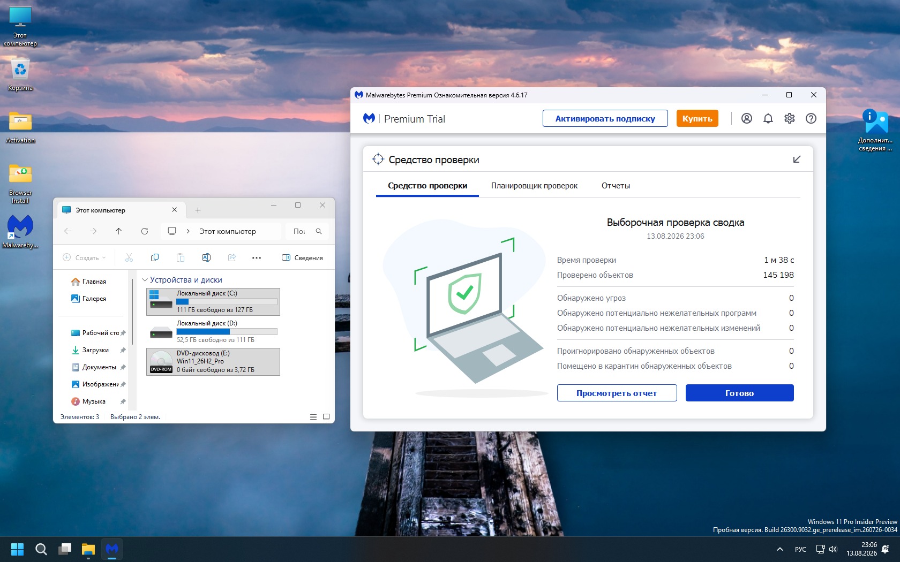The height and width of the screenshot is (562, 900).
Task: Add a new tab in Explorer
Action: (198, 210)
